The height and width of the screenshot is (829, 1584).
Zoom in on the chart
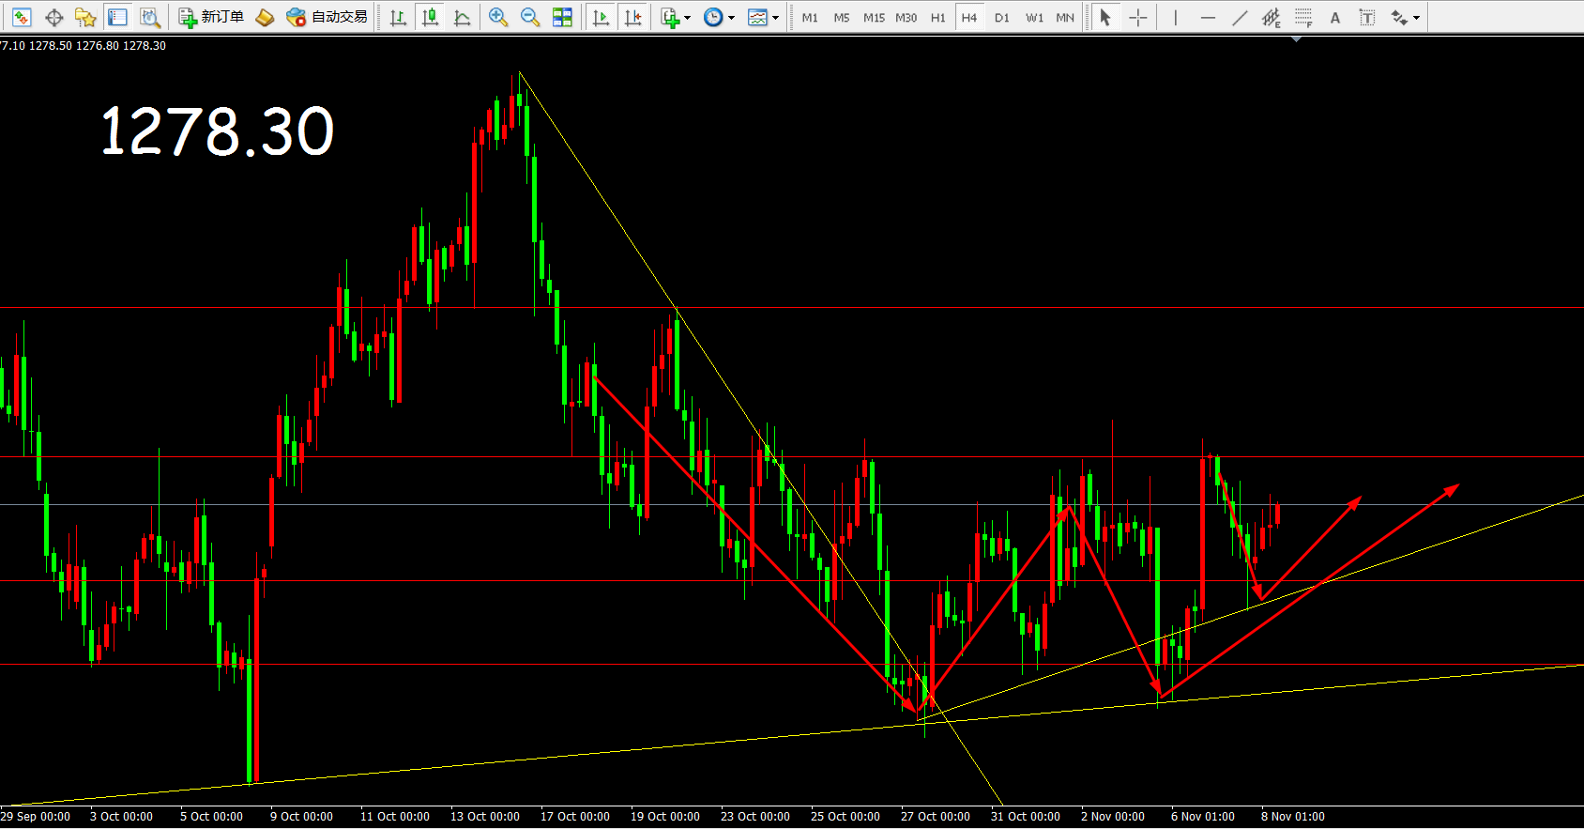click(x=498, y=17)
